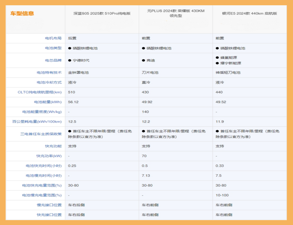Click the 电池特有技术 row label
The height and width of the screenshot is (225, 293).
coord(49,73)
